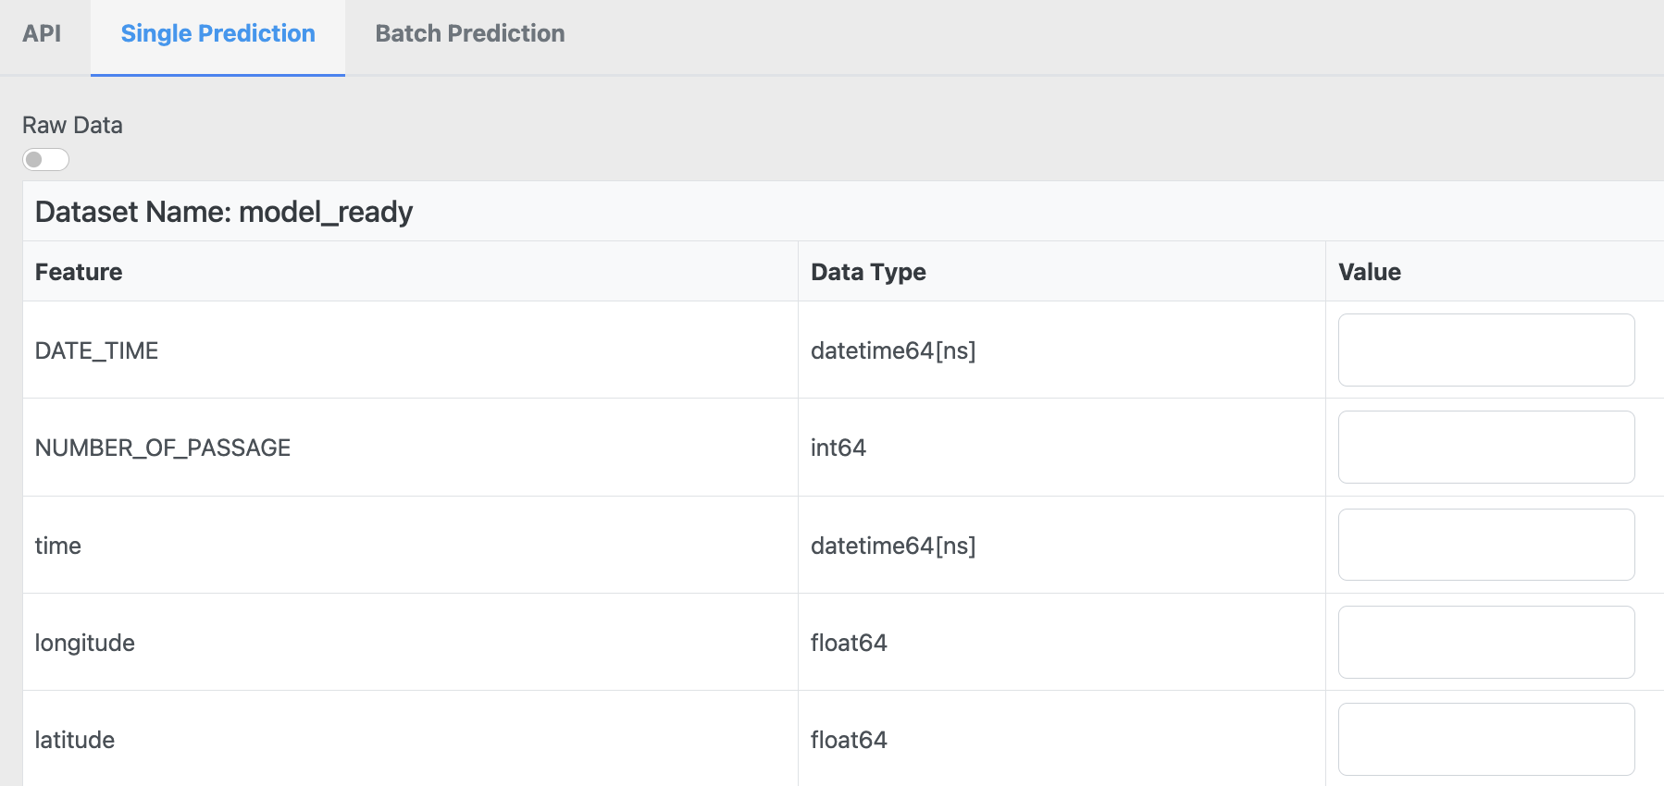
Task: Click the value box for time
Action: 1485,545
